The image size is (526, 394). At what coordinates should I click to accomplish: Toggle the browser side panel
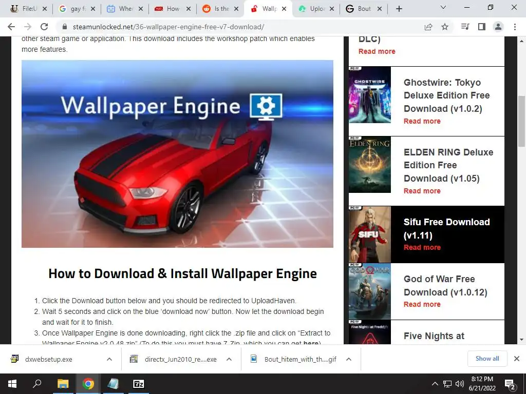point(482,27)
